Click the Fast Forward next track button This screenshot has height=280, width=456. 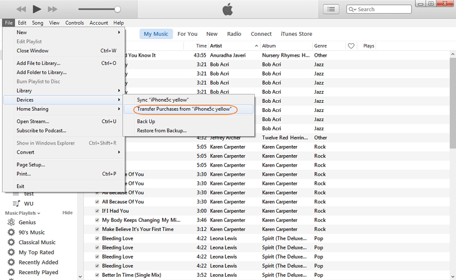pyautogui.click(x=53, y=9)
